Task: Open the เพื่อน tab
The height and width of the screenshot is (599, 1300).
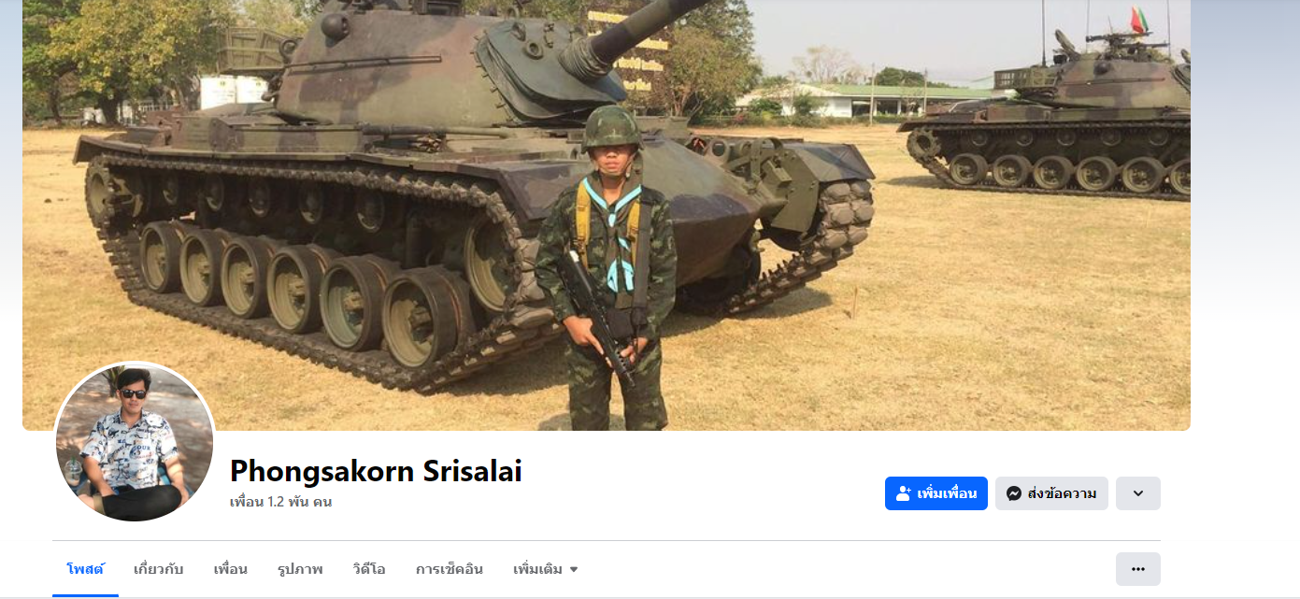Action: 230,569
